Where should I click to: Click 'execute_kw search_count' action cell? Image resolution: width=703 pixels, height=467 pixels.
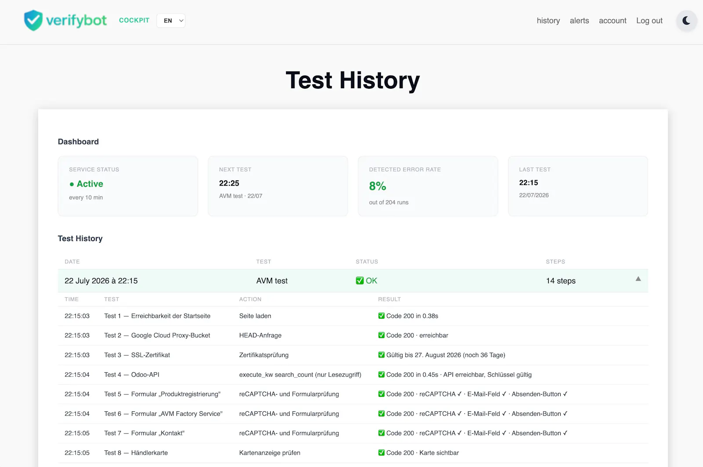(300, 375)
